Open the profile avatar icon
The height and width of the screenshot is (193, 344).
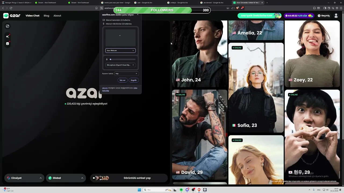[x=336, y=16]
